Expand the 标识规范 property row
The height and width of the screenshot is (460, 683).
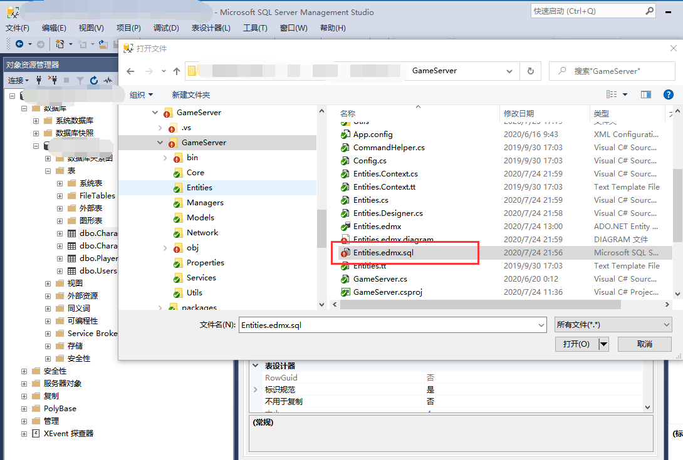(256, 389)
